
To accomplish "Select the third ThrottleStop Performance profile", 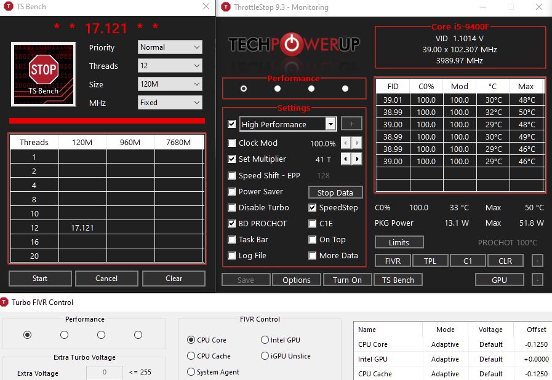I will 311,89.
